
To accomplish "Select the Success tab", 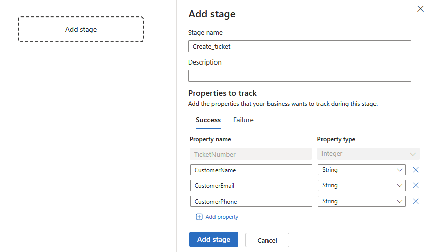I will 208,120.
